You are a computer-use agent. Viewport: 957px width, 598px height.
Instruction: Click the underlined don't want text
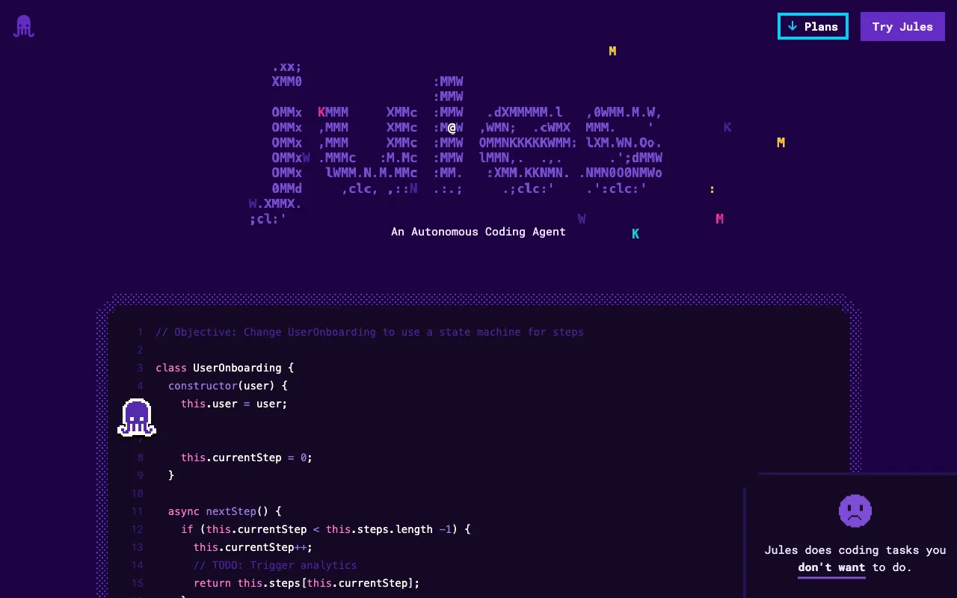point(831,567)
